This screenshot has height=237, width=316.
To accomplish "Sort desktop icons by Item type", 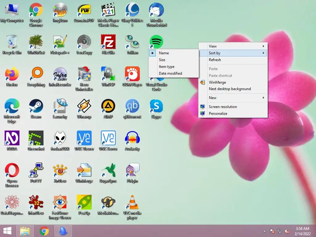I will [x=173, y=67].
